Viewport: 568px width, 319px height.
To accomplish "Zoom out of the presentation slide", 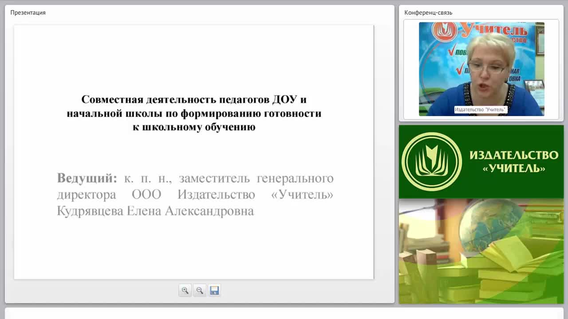I will (200, 290).
